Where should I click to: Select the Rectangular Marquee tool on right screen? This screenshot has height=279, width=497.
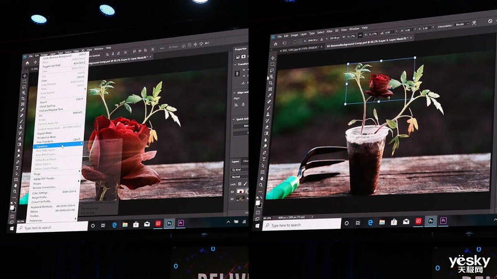pos(273,65)
